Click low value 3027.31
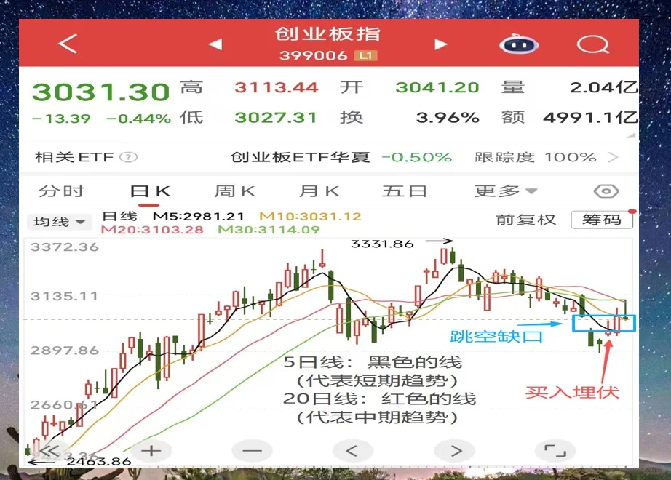Image resolution: width=671 pixels, height=480 pixels. (x=276, y=118)
